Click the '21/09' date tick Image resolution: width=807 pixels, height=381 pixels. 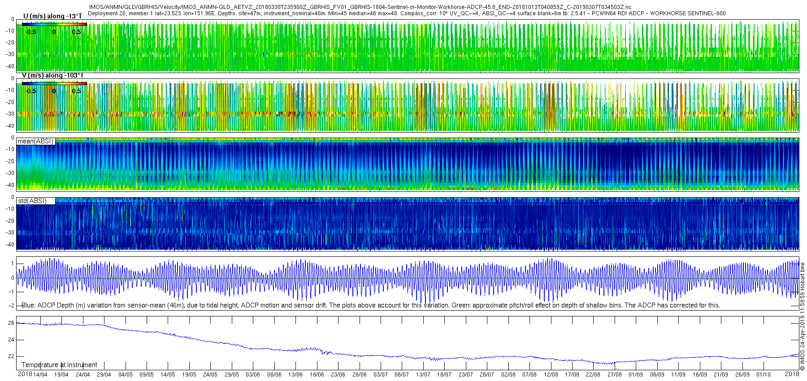click(x=721, y=375)
